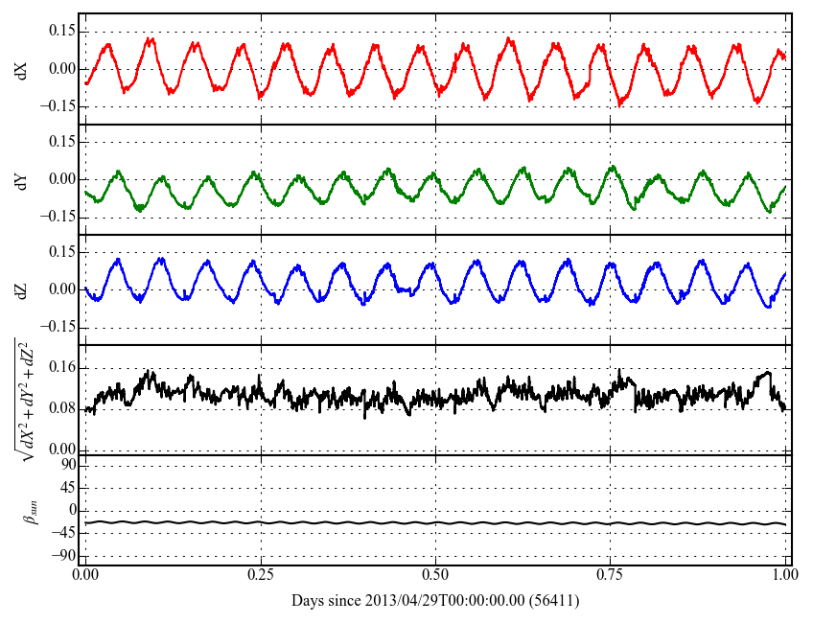Click the 0.00 x-axis tick label
The height and width of the screenshot is (623, 813).
[x=85, y=578]
